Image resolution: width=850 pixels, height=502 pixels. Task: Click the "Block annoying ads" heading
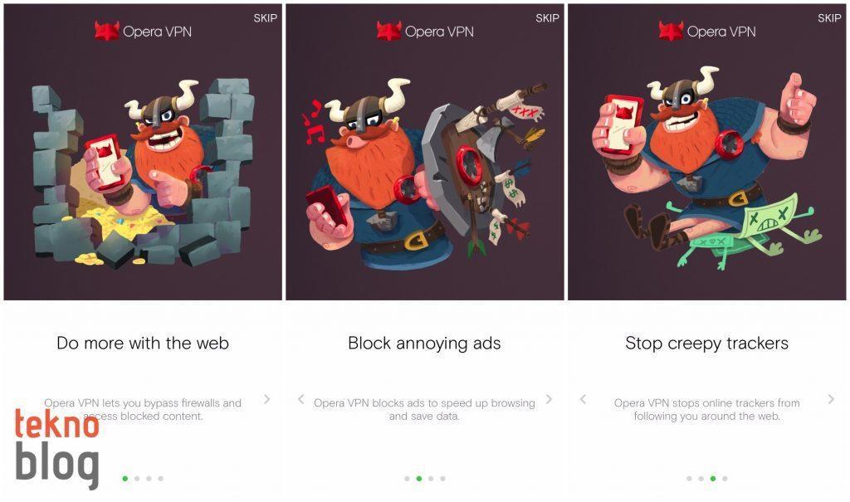[424, 344]
